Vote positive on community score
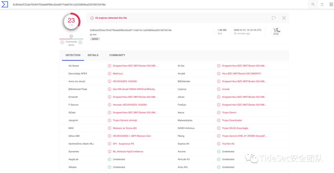 [x=80, y=42]
